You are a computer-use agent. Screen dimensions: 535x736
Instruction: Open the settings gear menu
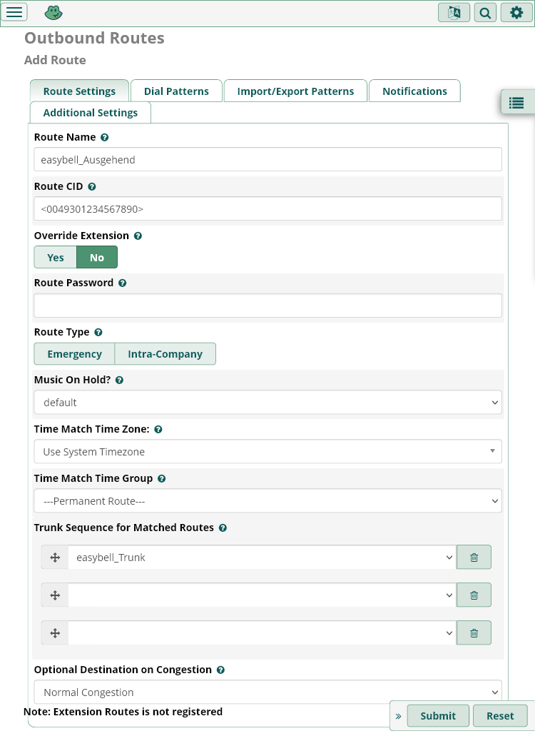tap(516, 12)
